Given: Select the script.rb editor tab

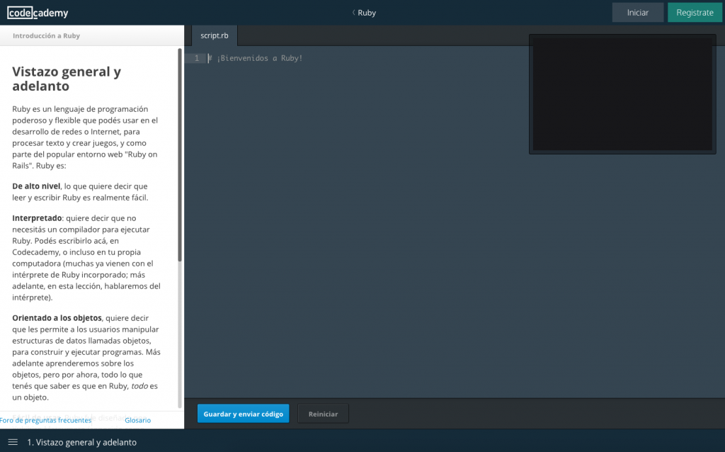Looking at the screenshot, I should (x=215, y=35).
